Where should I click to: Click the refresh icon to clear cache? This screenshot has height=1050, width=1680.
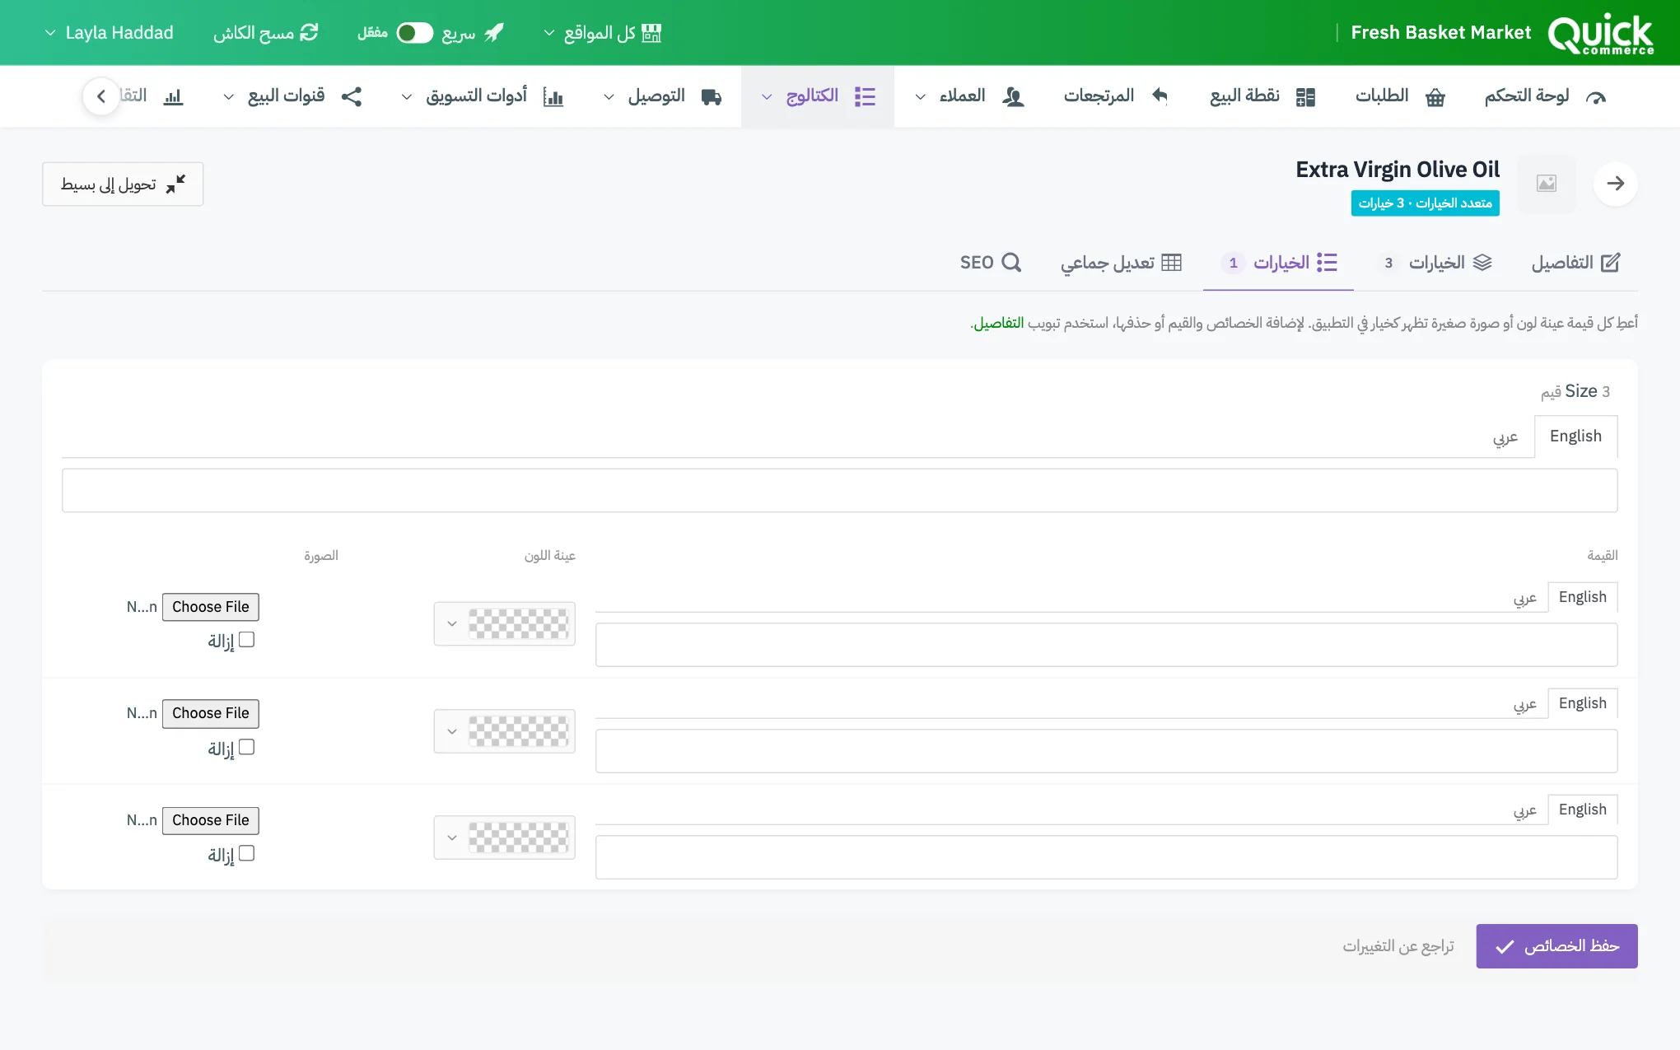(309, 33)
